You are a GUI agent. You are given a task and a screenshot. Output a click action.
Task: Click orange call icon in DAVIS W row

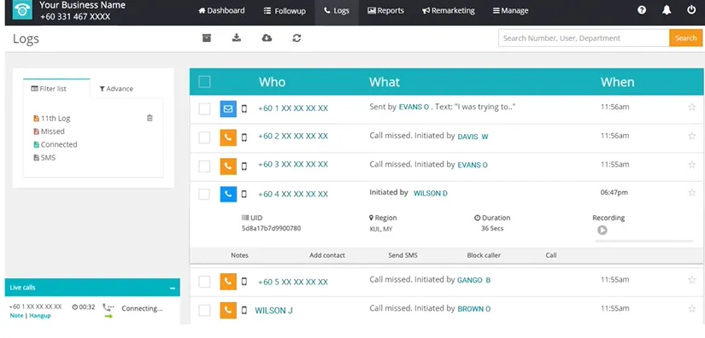228,137
